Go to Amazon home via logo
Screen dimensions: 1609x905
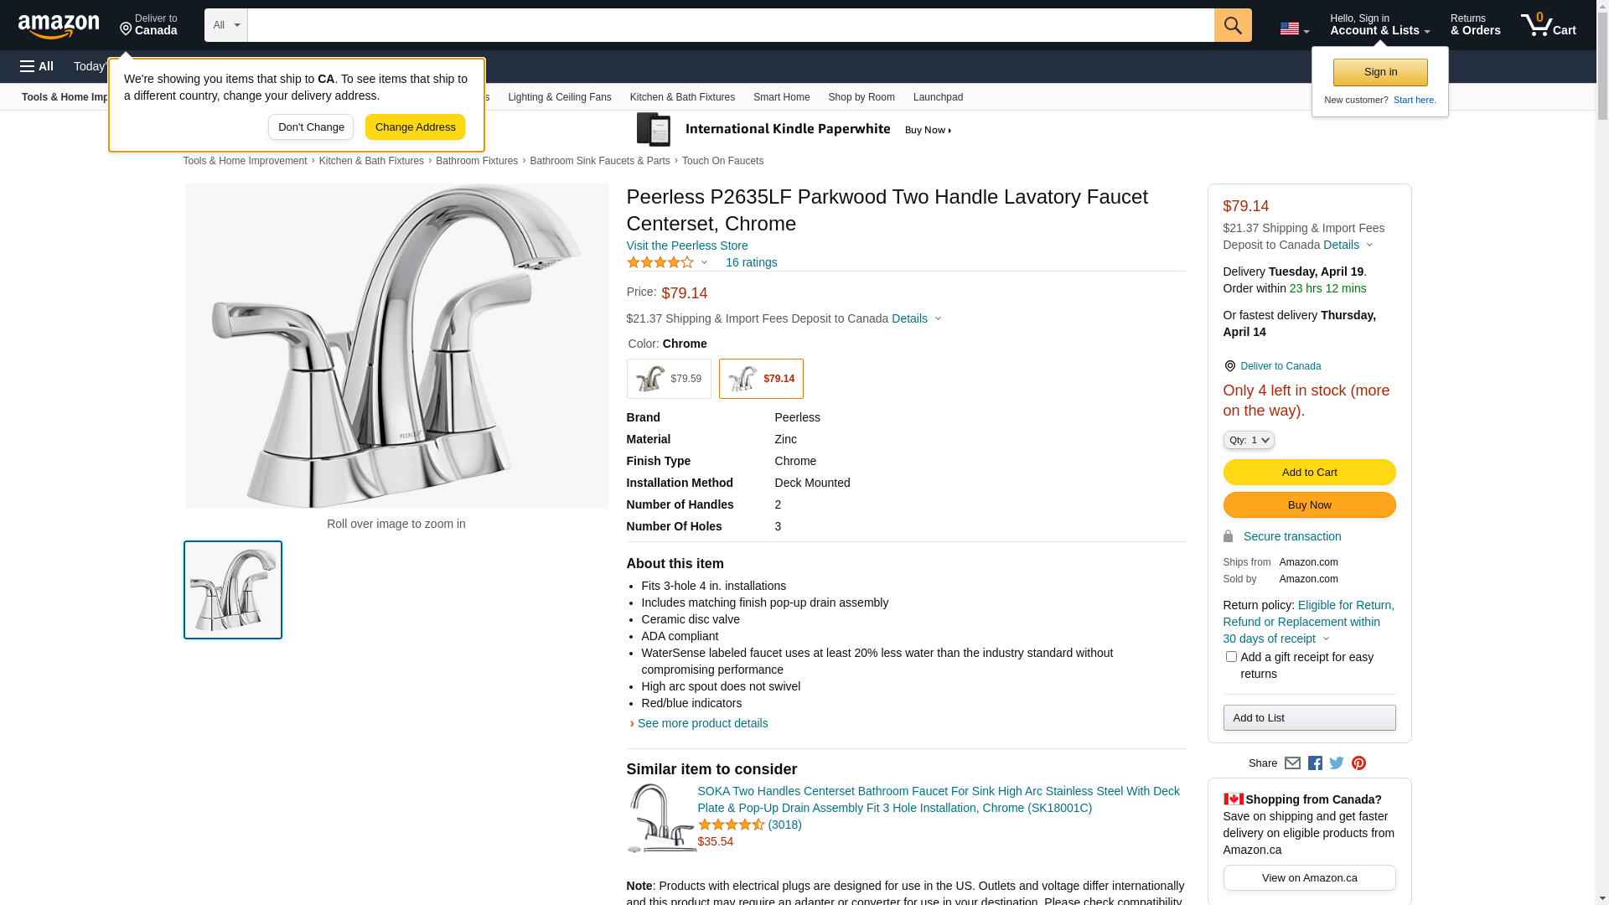pyautogui.click(x=59, y=26)
